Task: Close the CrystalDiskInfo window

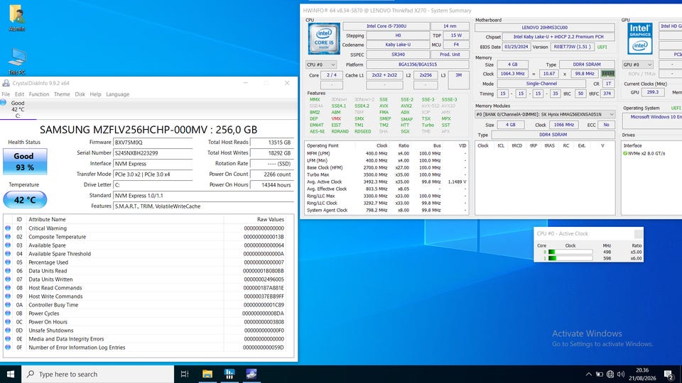Action: (x=286, y=83)
